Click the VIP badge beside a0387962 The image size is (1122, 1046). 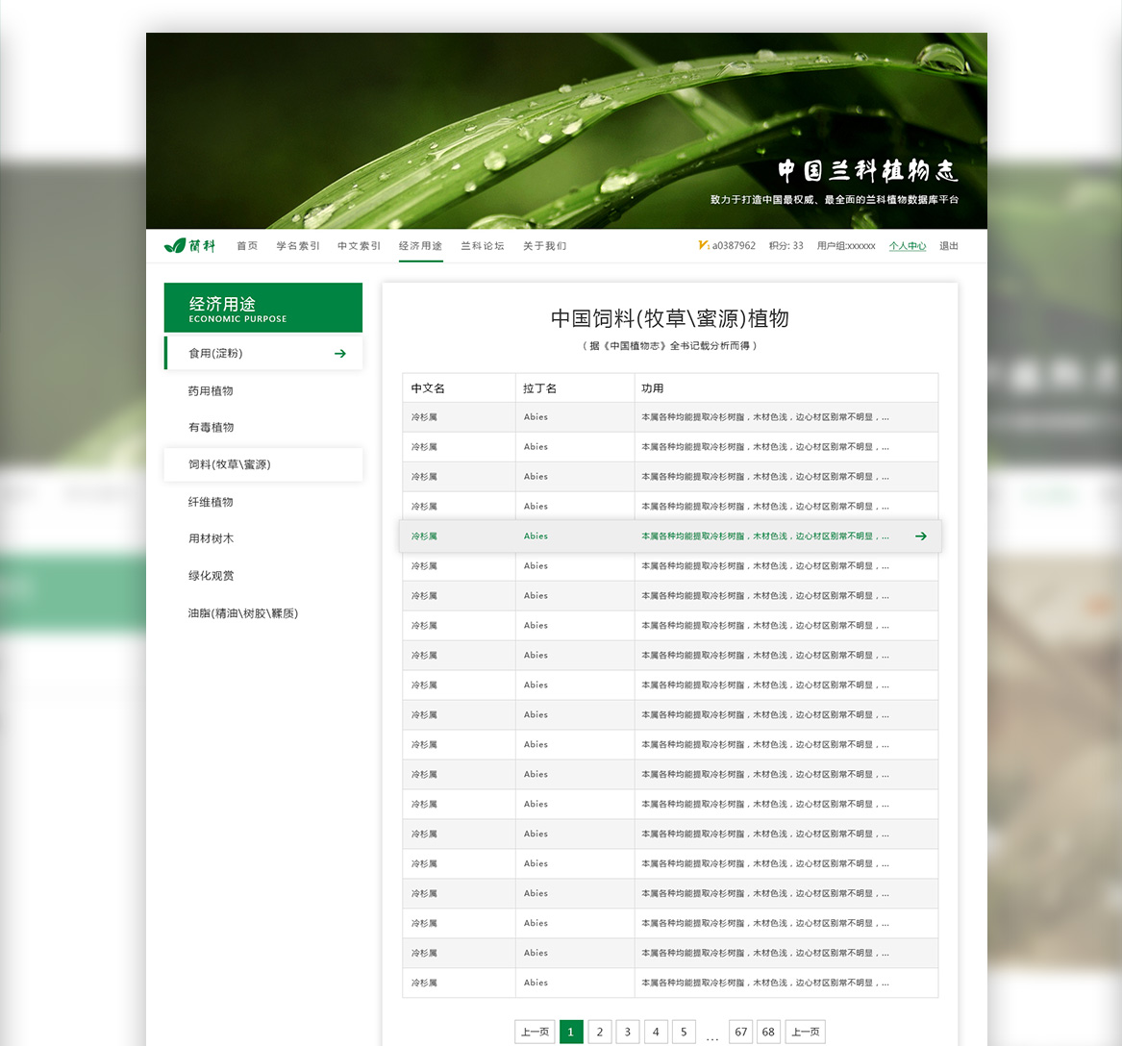click(x=703, y=246)
